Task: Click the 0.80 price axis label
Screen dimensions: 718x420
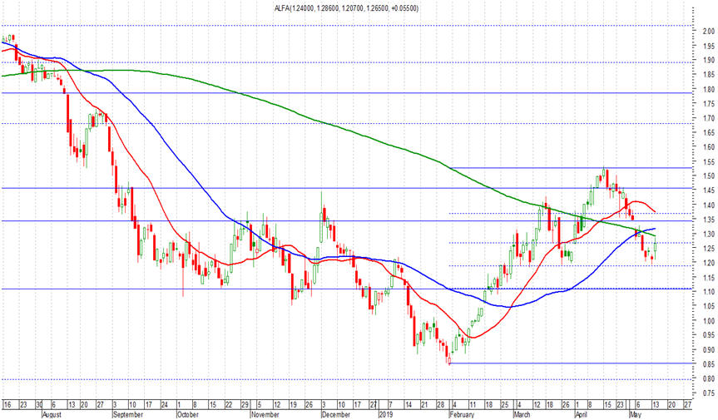Action: [709, 379]
